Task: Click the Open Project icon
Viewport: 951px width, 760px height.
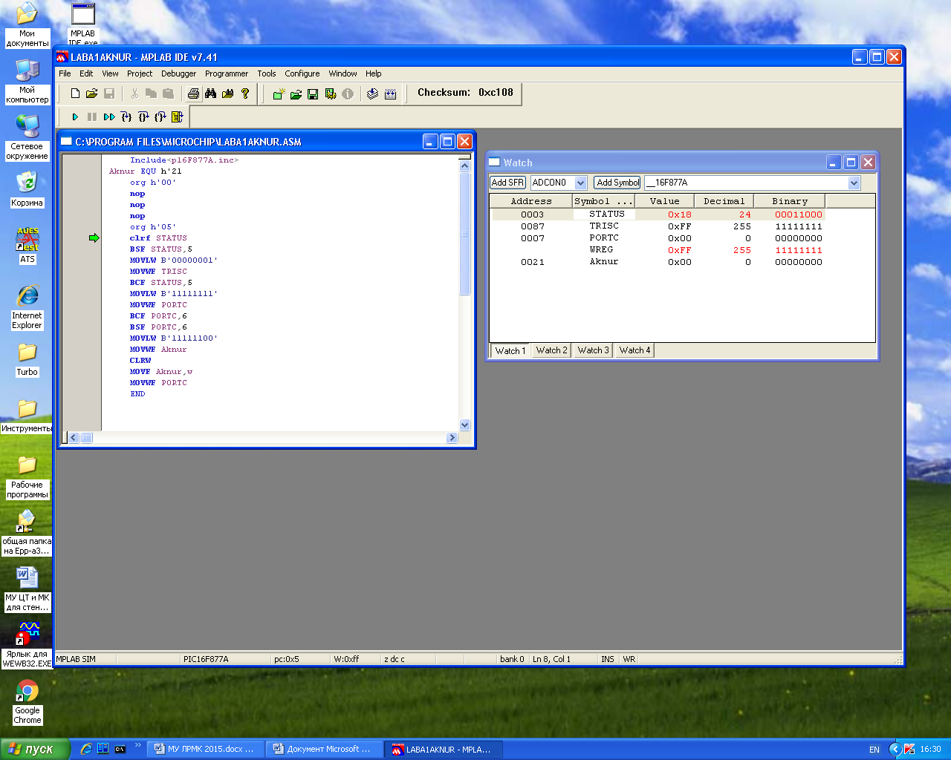Action: tap(296, 94)
